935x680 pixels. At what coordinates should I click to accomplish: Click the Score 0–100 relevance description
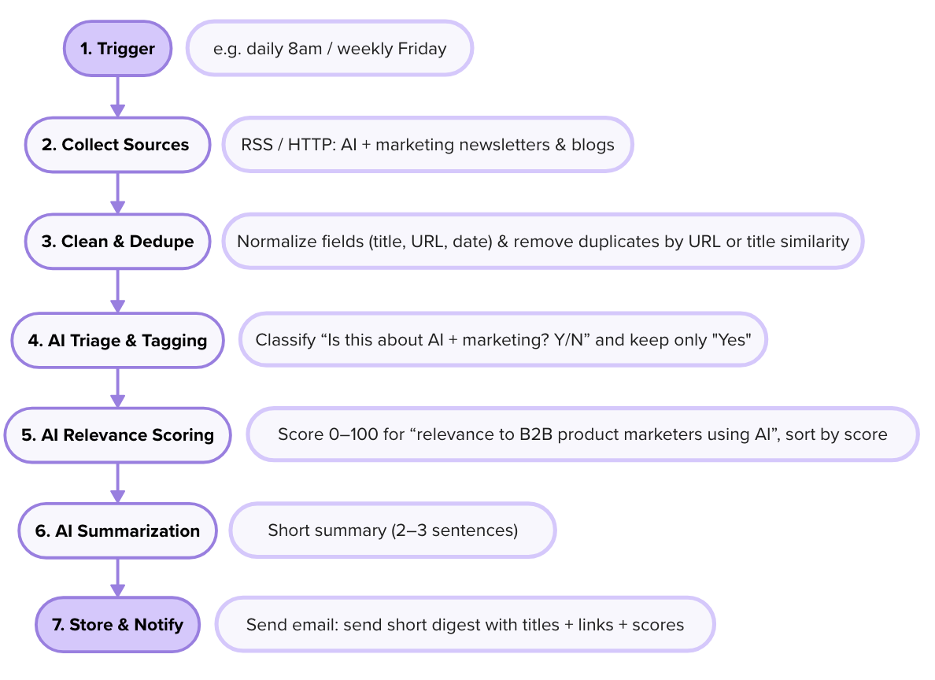(x=582, y=434)
